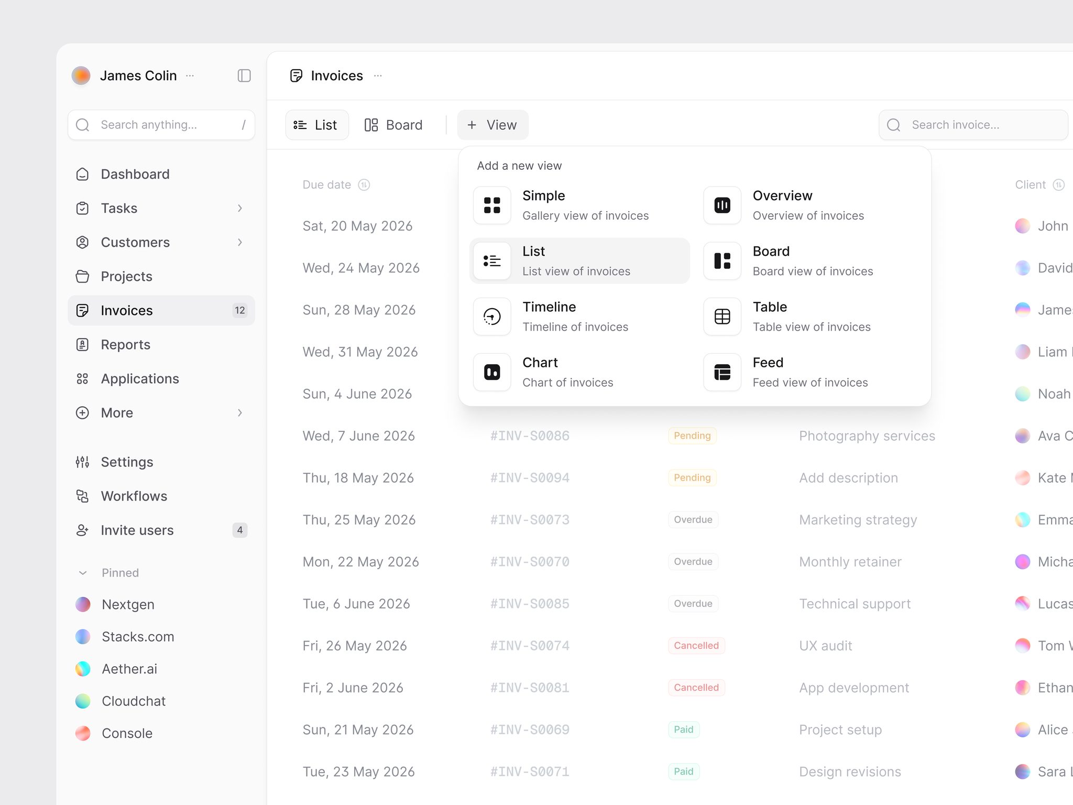Open pinned Cloudchat project
The height and width of the screenshot is (805, 1073).
tap(121, 701)
